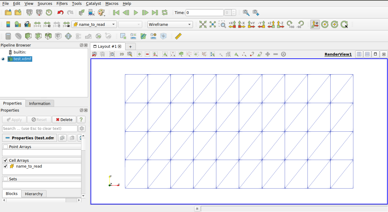Apply the Threshold filter
388x212 pixels.
tap(48, 36)
